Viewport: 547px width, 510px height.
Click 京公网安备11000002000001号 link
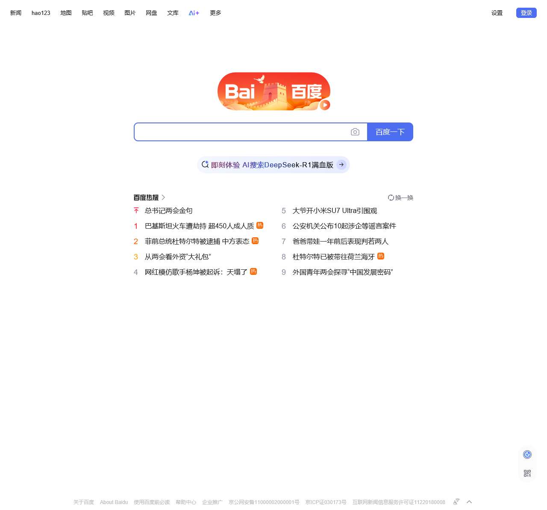click(264, 502)
